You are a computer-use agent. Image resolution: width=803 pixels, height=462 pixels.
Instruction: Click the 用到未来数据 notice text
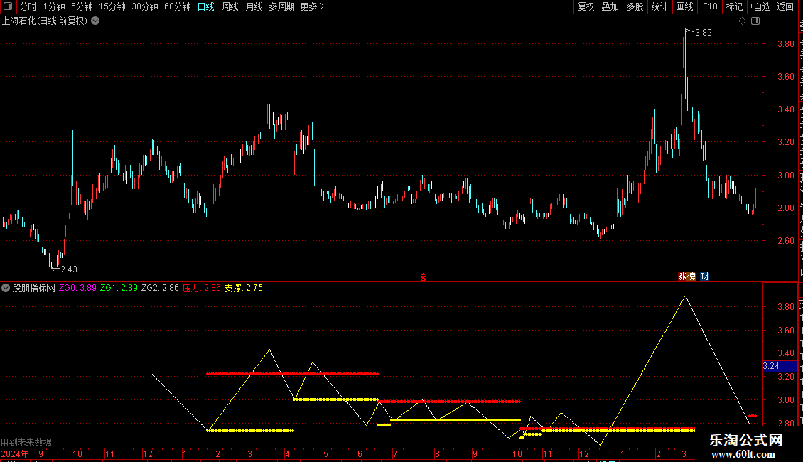click(x=26, y=442)
